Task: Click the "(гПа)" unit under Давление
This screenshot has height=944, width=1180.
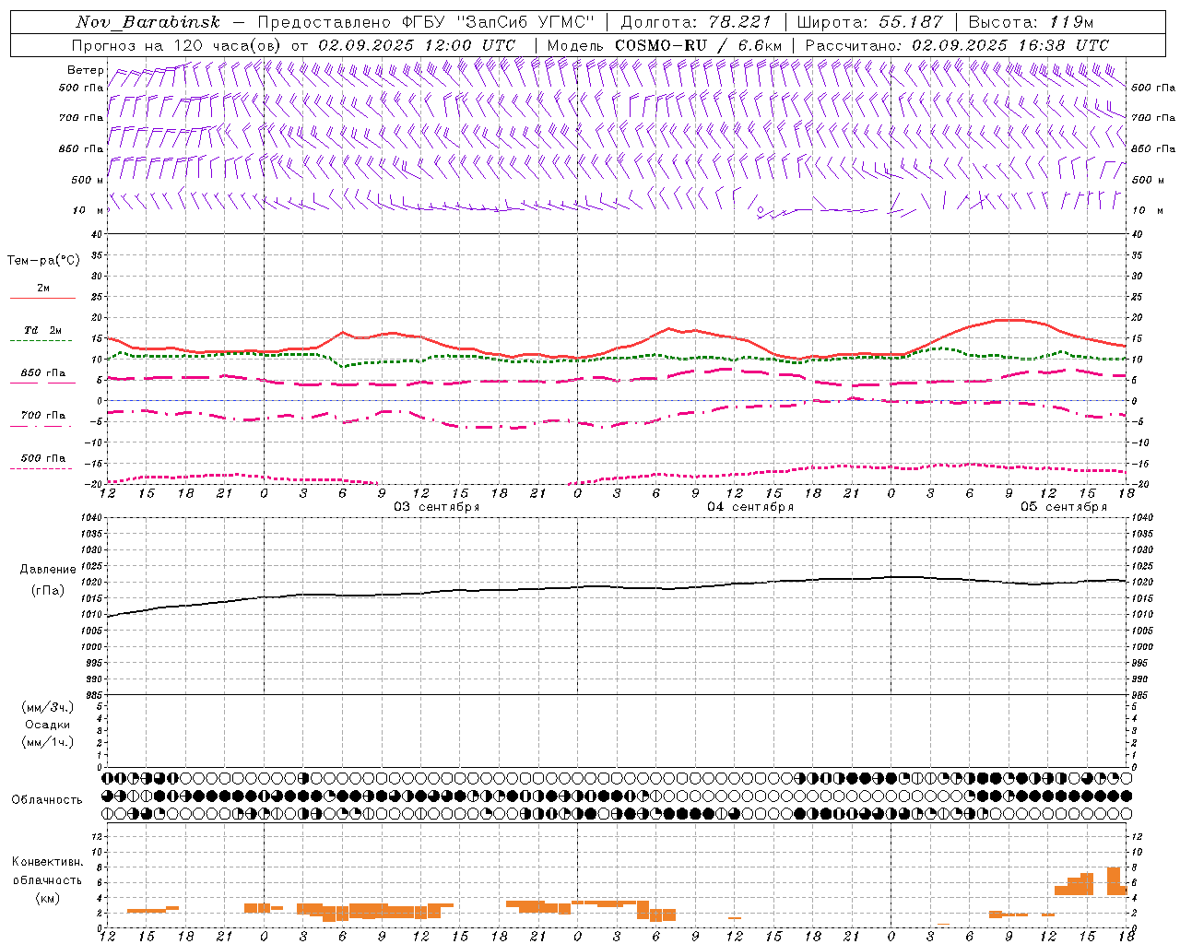Action: pos(47,590)
